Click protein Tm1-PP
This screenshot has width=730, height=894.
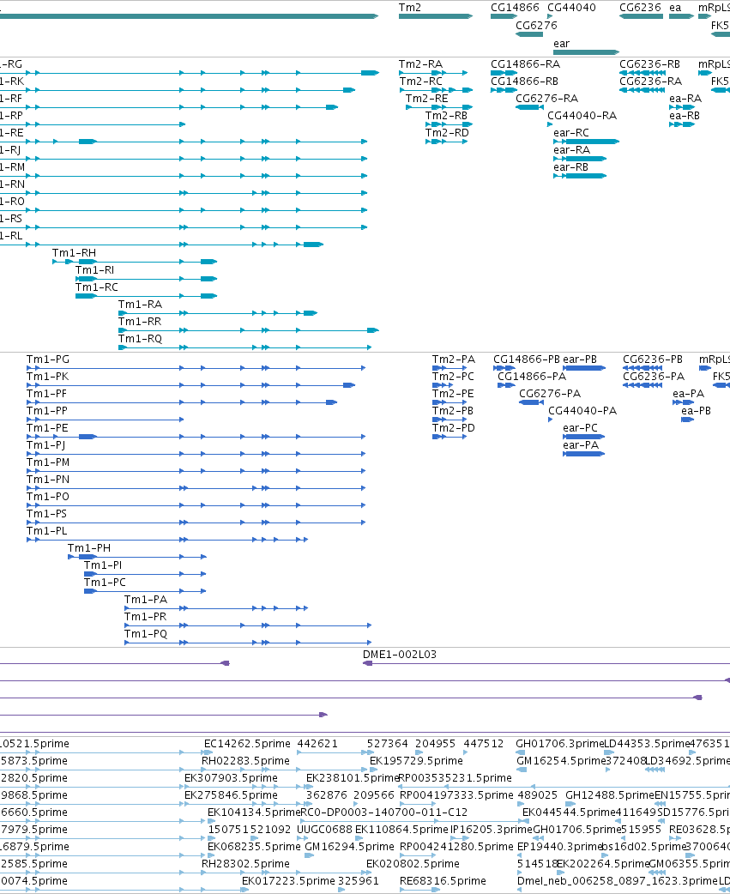pyautogui.click(x=106, y=420)
